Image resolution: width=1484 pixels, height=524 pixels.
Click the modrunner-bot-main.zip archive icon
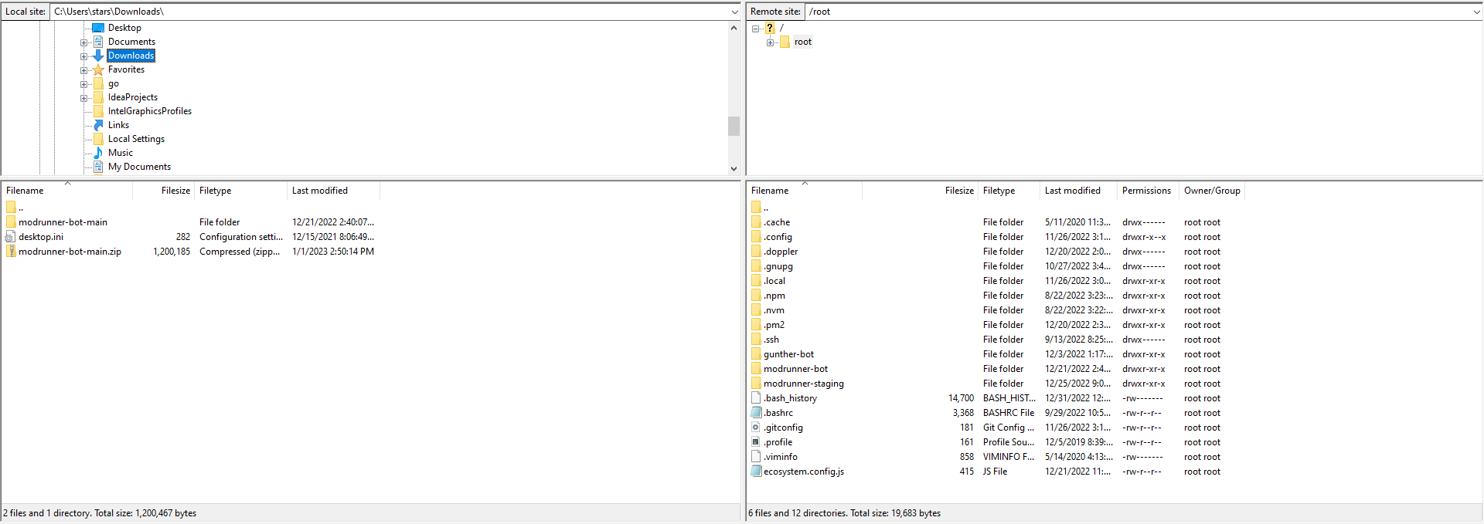[11, 252]
